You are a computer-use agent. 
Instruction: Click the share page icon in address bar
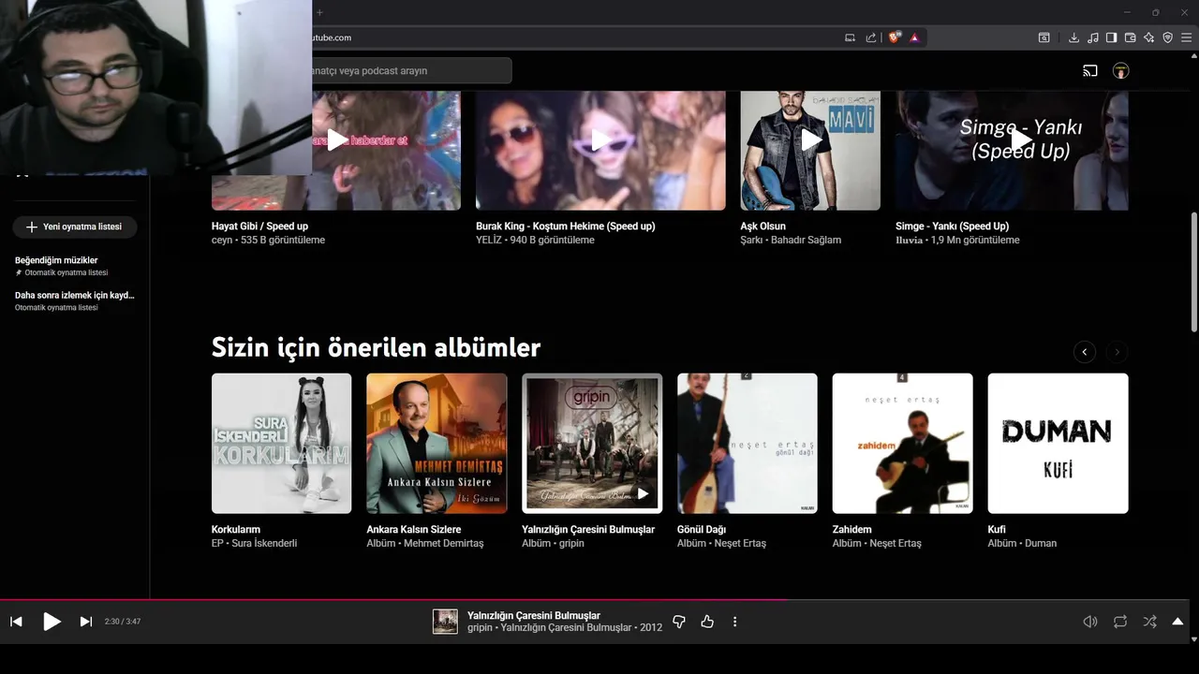[x=871, y=37]
